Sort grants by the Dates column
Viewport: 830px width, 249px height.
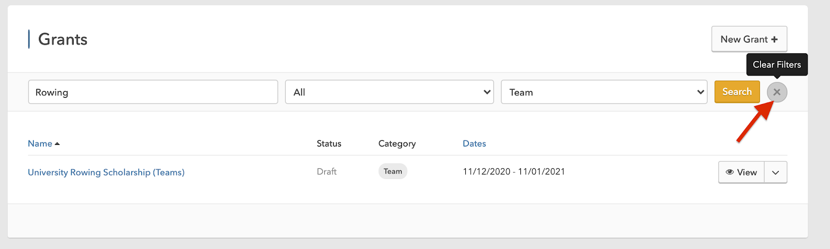pyautogui.click(x=474, y=143)
